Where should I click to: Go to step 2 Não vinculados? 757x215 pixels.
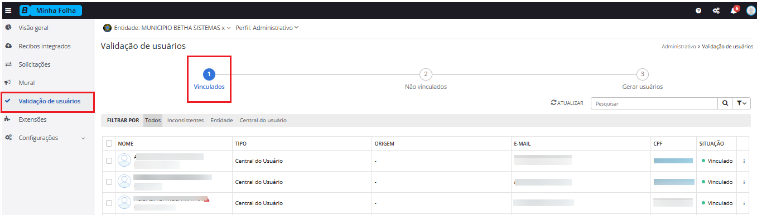[426, 79]
